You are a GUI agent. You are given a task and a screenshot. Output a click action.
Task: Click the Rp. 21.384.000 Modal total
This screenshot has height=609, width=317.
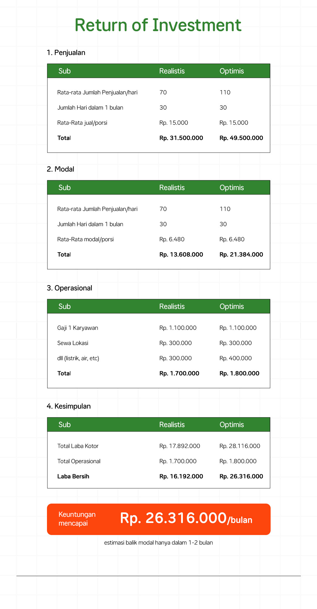pos(241,255)
